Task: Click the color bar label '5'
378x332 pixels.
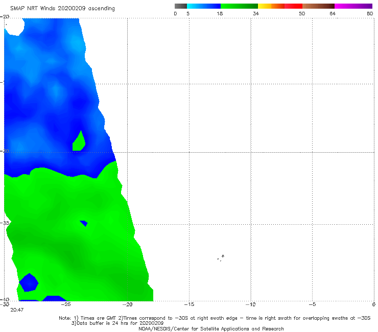Action: pyautogui.click(x=188, y=13)
